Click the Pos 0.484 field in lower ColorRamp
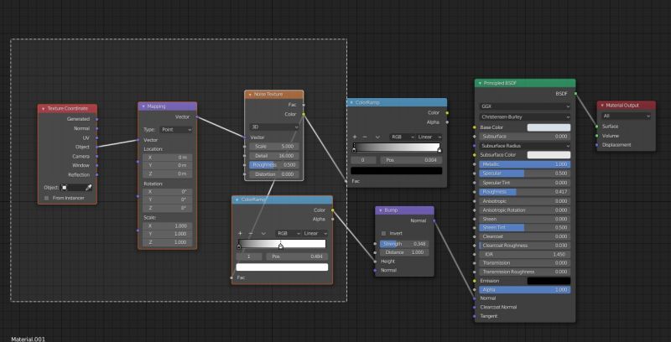This screenshot has width=671, height=342. point(297,257)
